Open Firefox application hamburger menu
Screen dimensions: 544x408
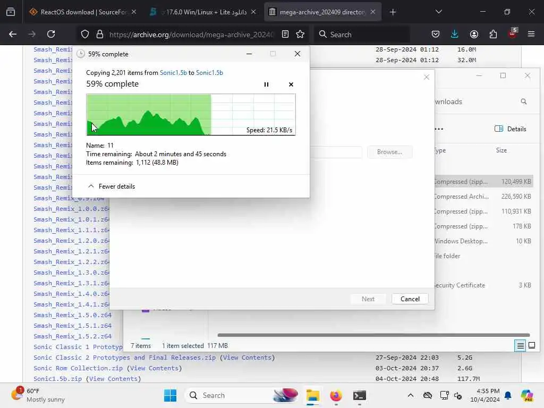tap(531, 34)
